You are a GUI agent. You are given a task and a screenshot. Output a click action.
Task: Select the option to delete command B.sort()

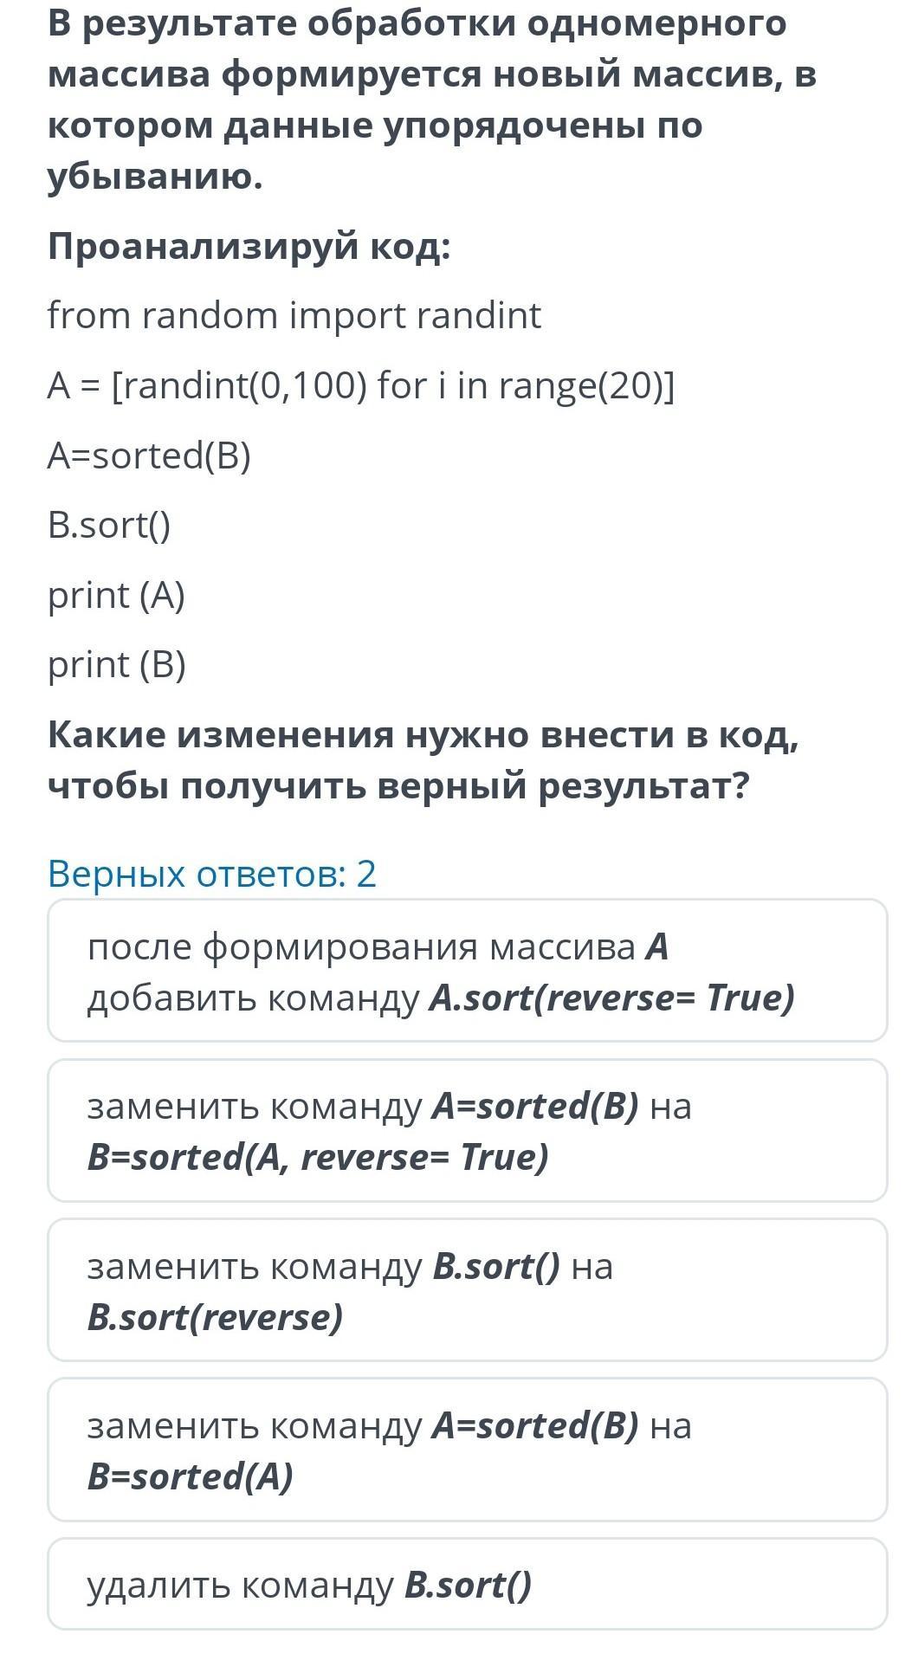[x=468, y=1584]
